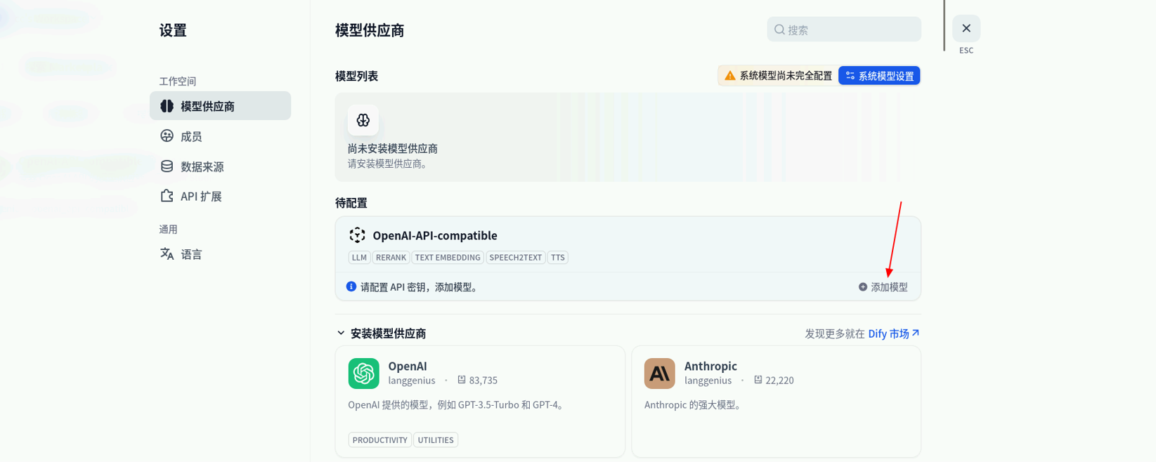The height and width of the screenshot is (462, 1156).
Task: Click the translate icon beside 语言
Action: click(167, 253)
